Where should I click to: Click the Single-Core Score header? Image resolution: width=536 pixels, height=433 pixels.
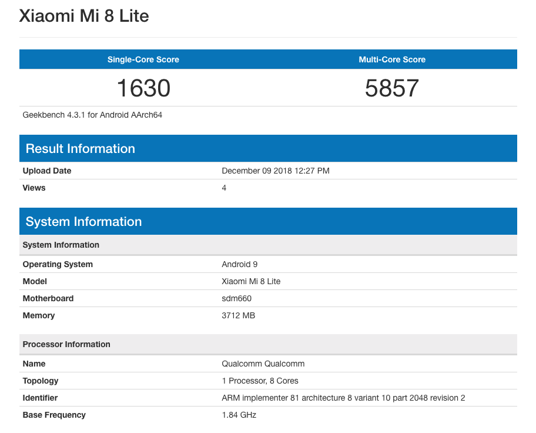point(143,59)
